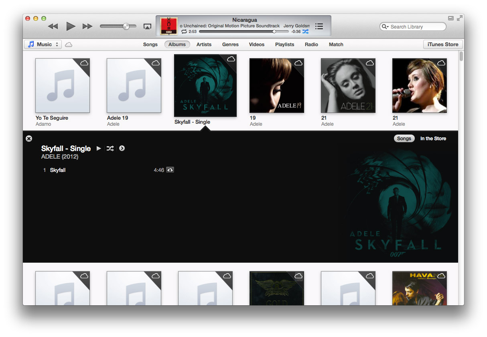
Task: Open the Havana album cover in the bottom row
Action: coord(420,288)
